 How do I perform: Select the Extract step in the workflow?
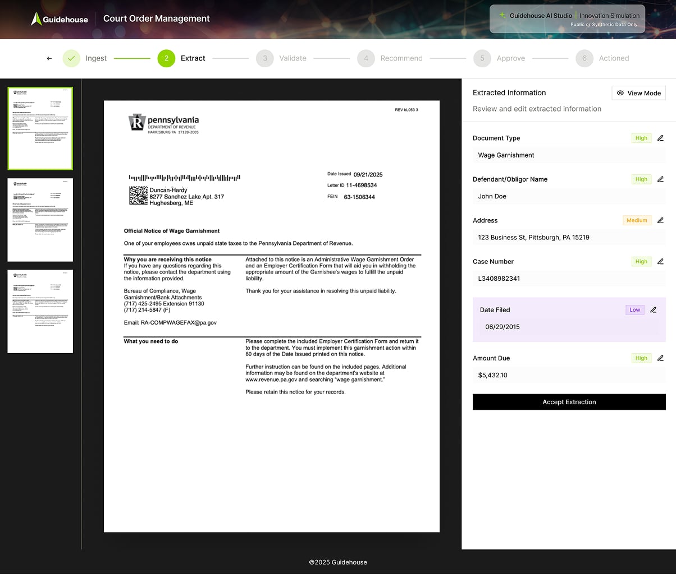tap(166, 58)
